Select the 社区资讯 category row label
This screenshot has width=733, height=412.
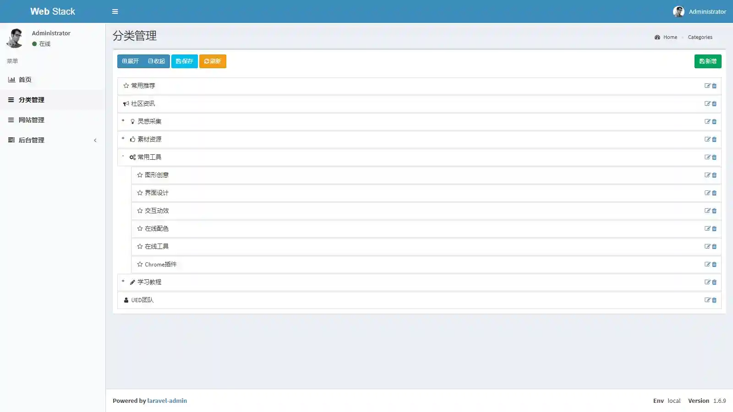tap(143, 103)
